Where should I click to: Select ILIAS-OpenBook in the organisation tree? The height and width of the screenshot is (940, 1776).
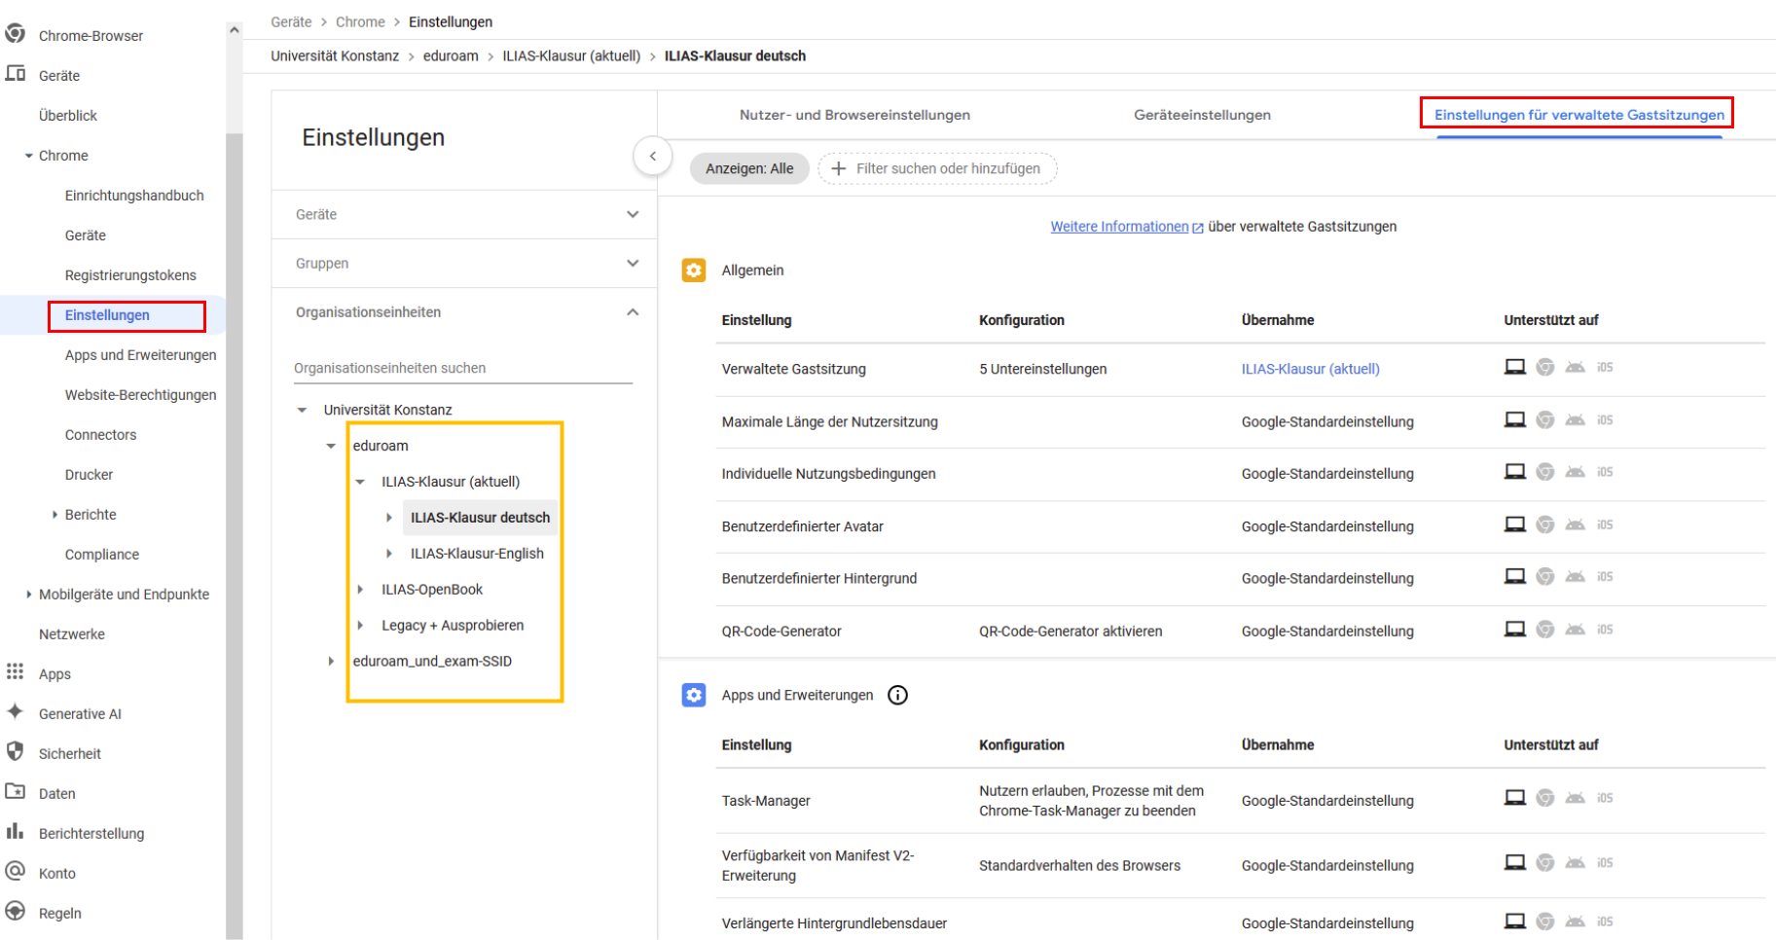[432, 590]
